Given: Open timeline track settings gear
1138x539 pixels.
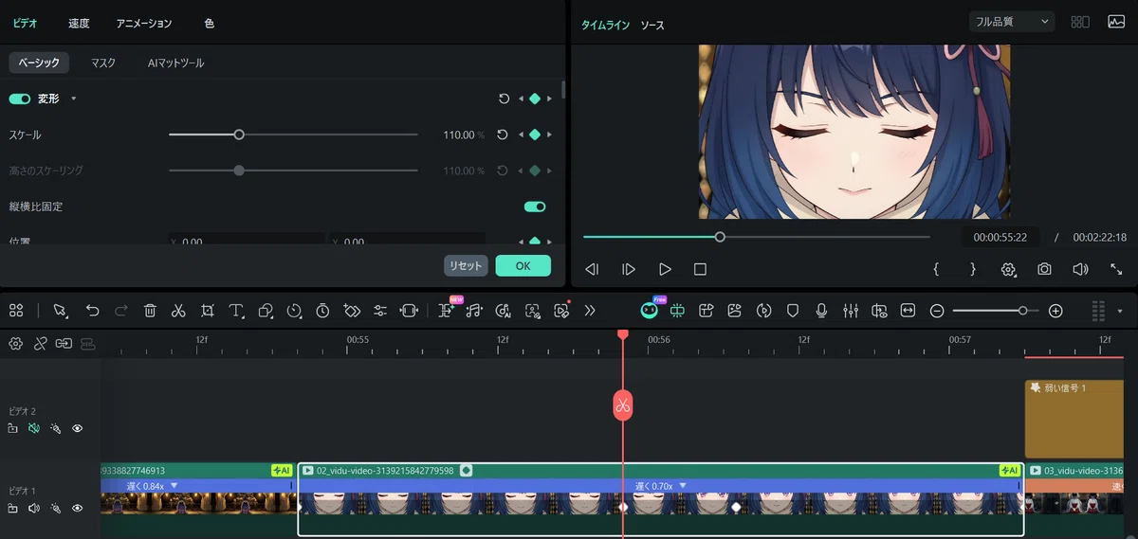Looking at the screenshot, I should click(15, 343).
